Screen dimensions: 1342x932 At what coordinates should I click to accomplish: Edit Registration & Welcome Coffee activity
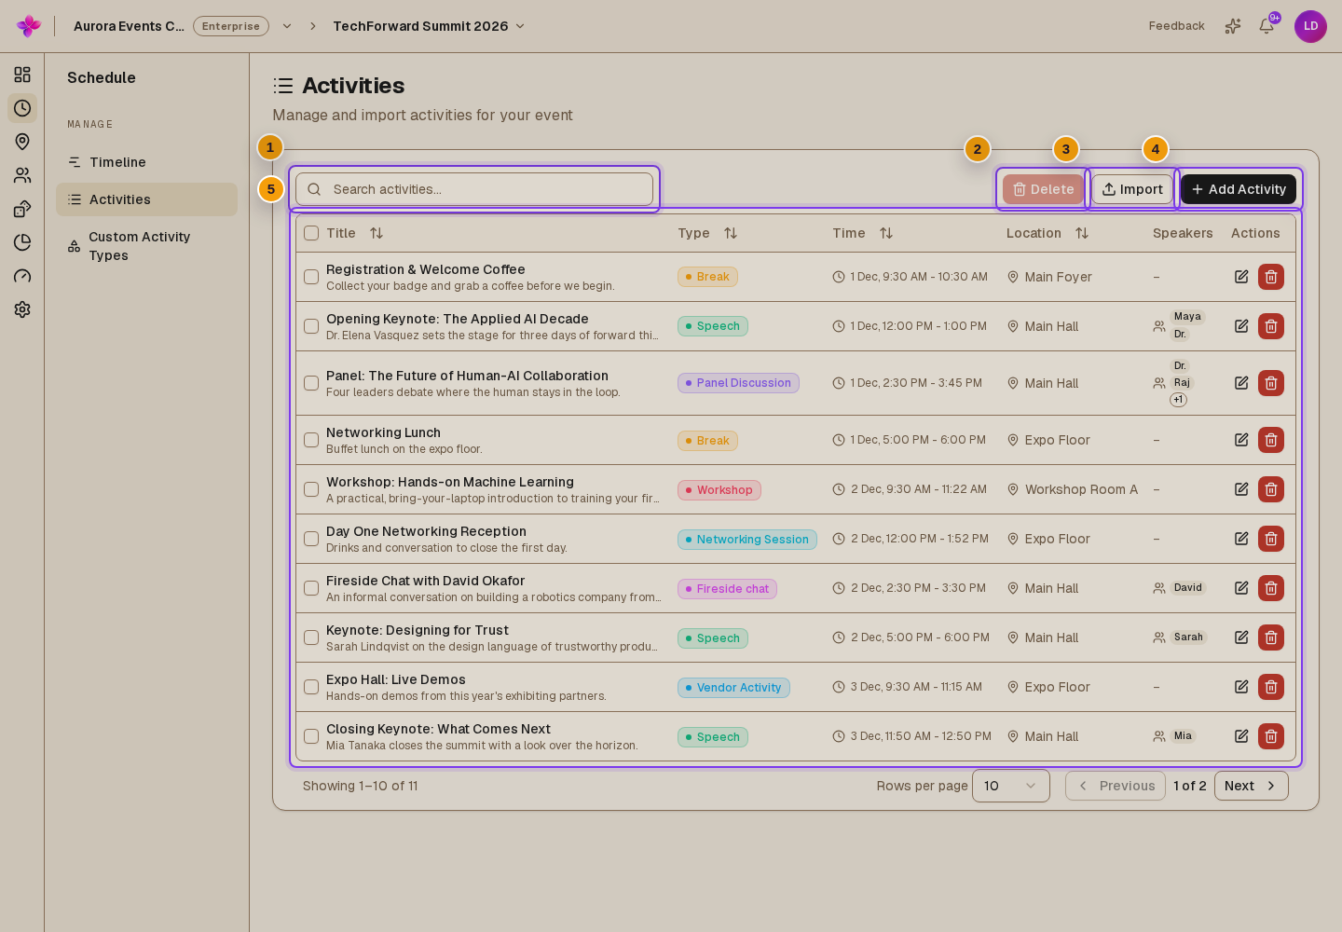click(x=1241, y=277)
